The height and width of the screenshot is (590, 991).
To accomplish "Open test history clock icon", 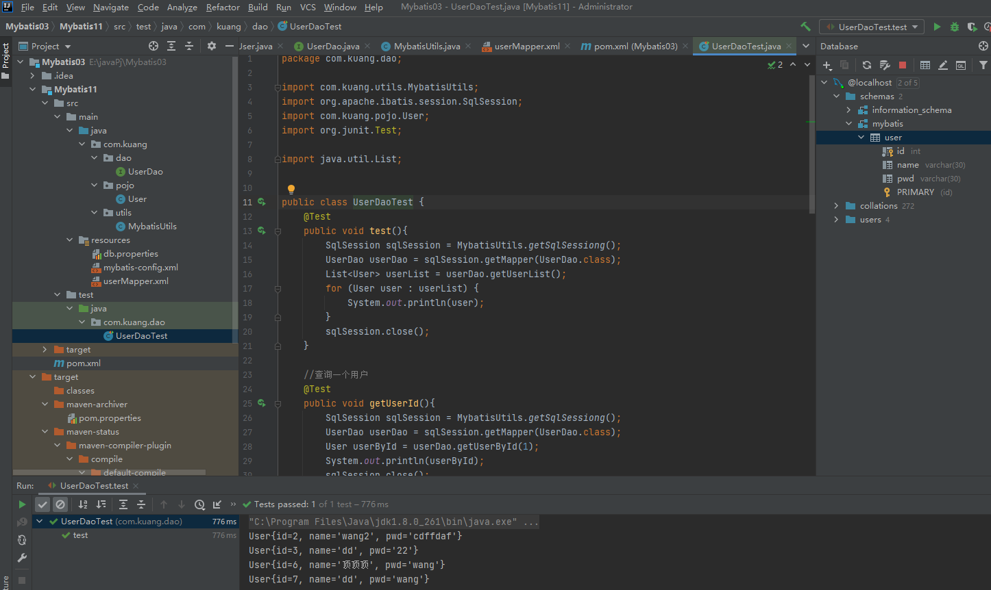I will [199, 504].
